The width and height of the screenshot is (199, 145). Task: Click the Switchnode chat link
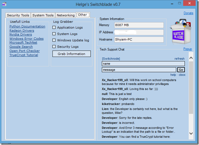(111, 59)
